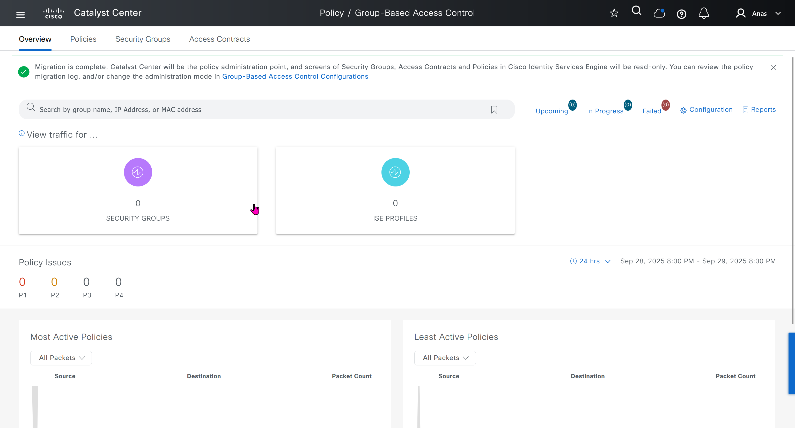Click info icon beside View traffic for

pyautogui.click(x=21, y=133)
